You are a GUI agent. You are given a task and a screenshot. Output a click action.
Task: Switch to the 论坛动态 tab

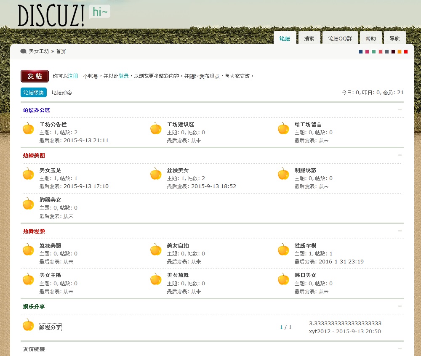pyautogui.click(x=61, y=93)
